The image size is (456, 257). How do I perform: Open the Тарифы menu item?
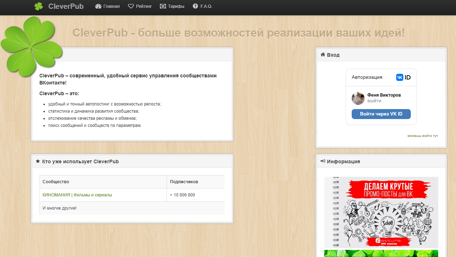tap(176, 6)
